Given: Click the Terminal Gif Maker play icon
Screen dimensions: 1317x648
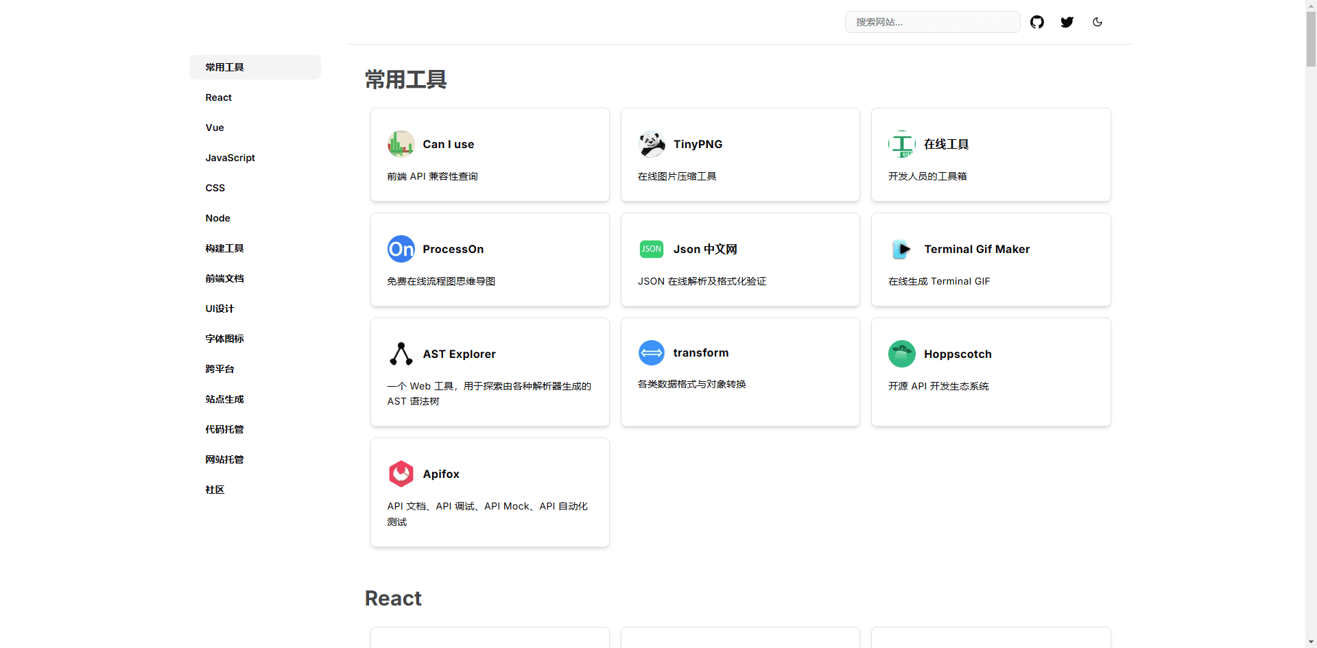Looking at the screenshot, I should [901, 249].
